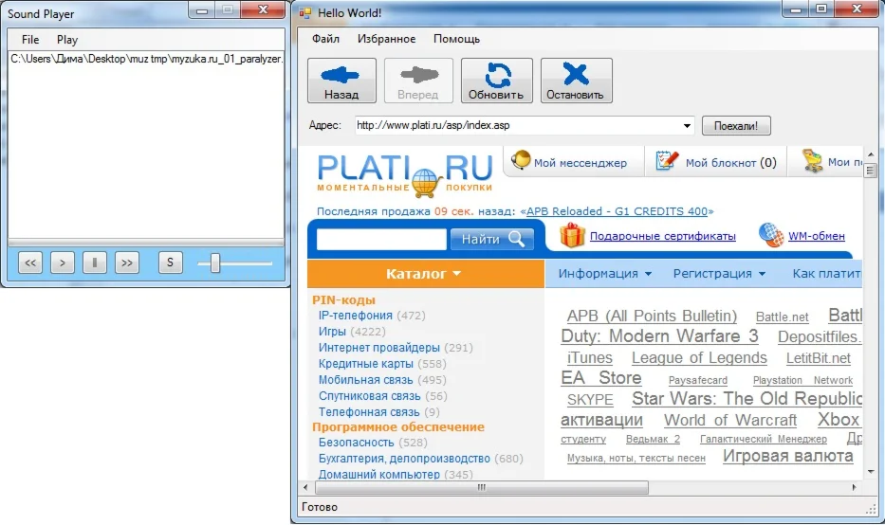Open the Кредитные карты category
The width and height of the screenshot is (885, 525).
[366, 364]
